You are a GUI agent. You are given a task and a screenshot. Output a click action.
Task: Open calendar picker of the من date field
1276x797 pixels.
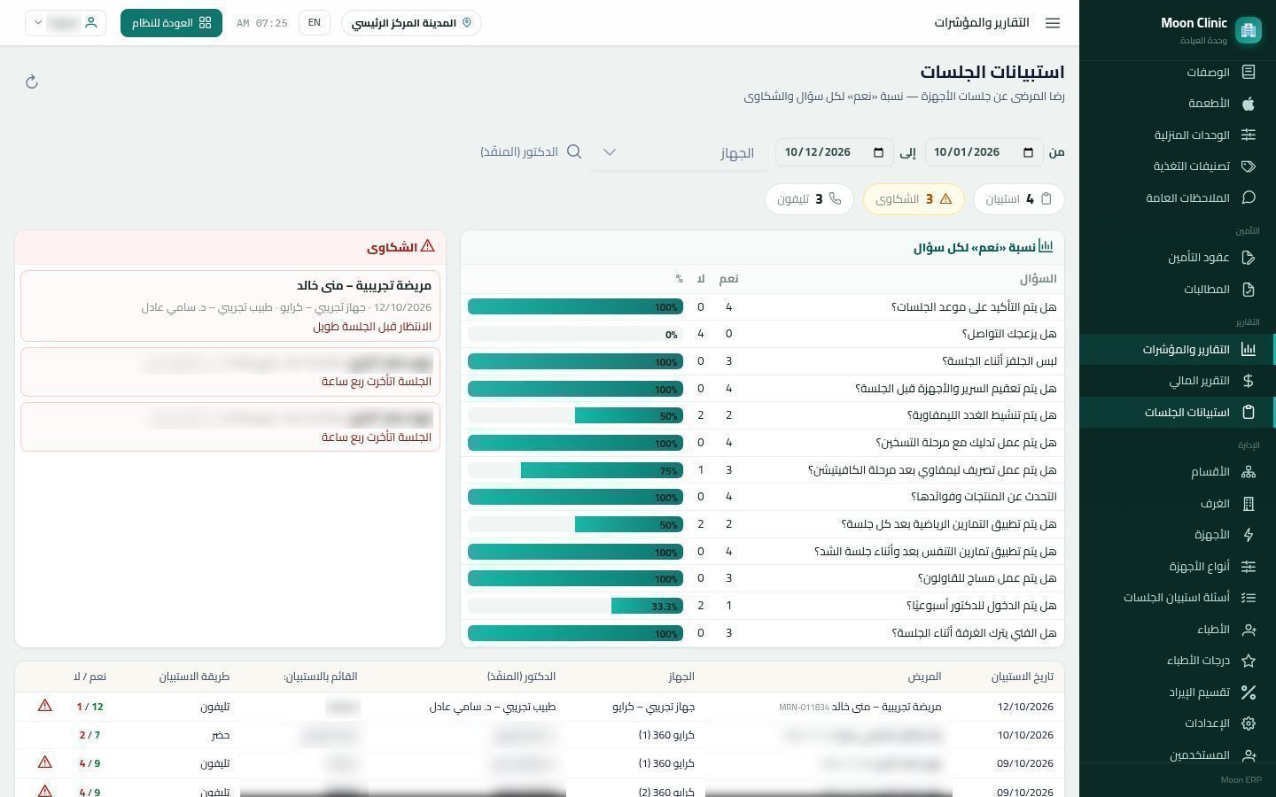[x=1028, y=152]
